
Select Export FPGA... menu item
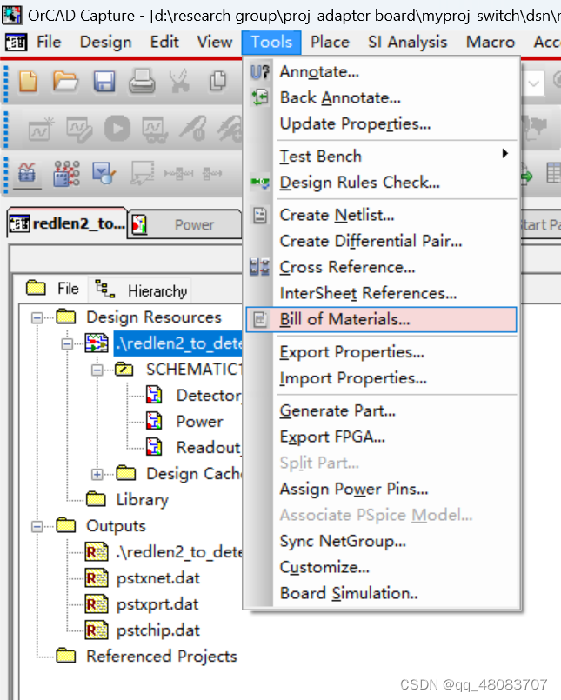tap(382, 437)
